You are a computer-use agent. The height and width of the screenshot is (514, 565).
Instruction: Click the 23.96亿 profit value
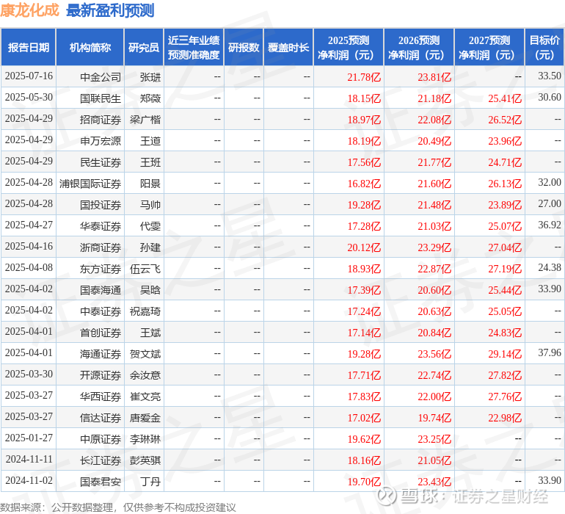505,141
